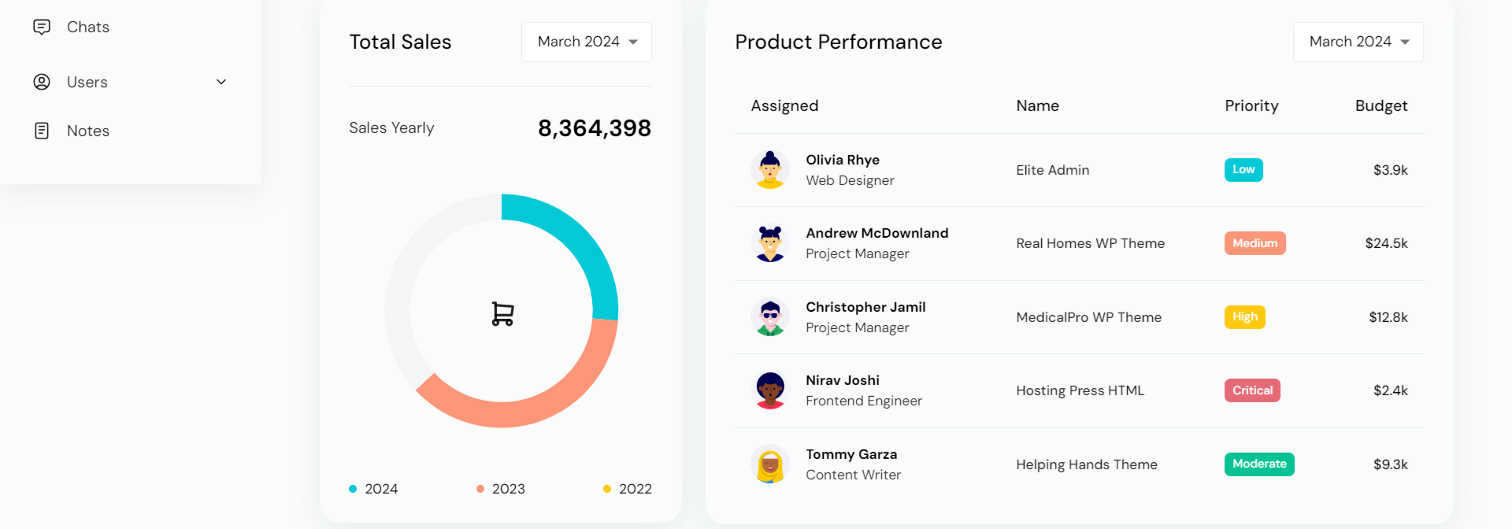Viewport: 1512px width, 529px height.
Task: Click Andrew McDownland's avatar
Action: click(769, 243)
